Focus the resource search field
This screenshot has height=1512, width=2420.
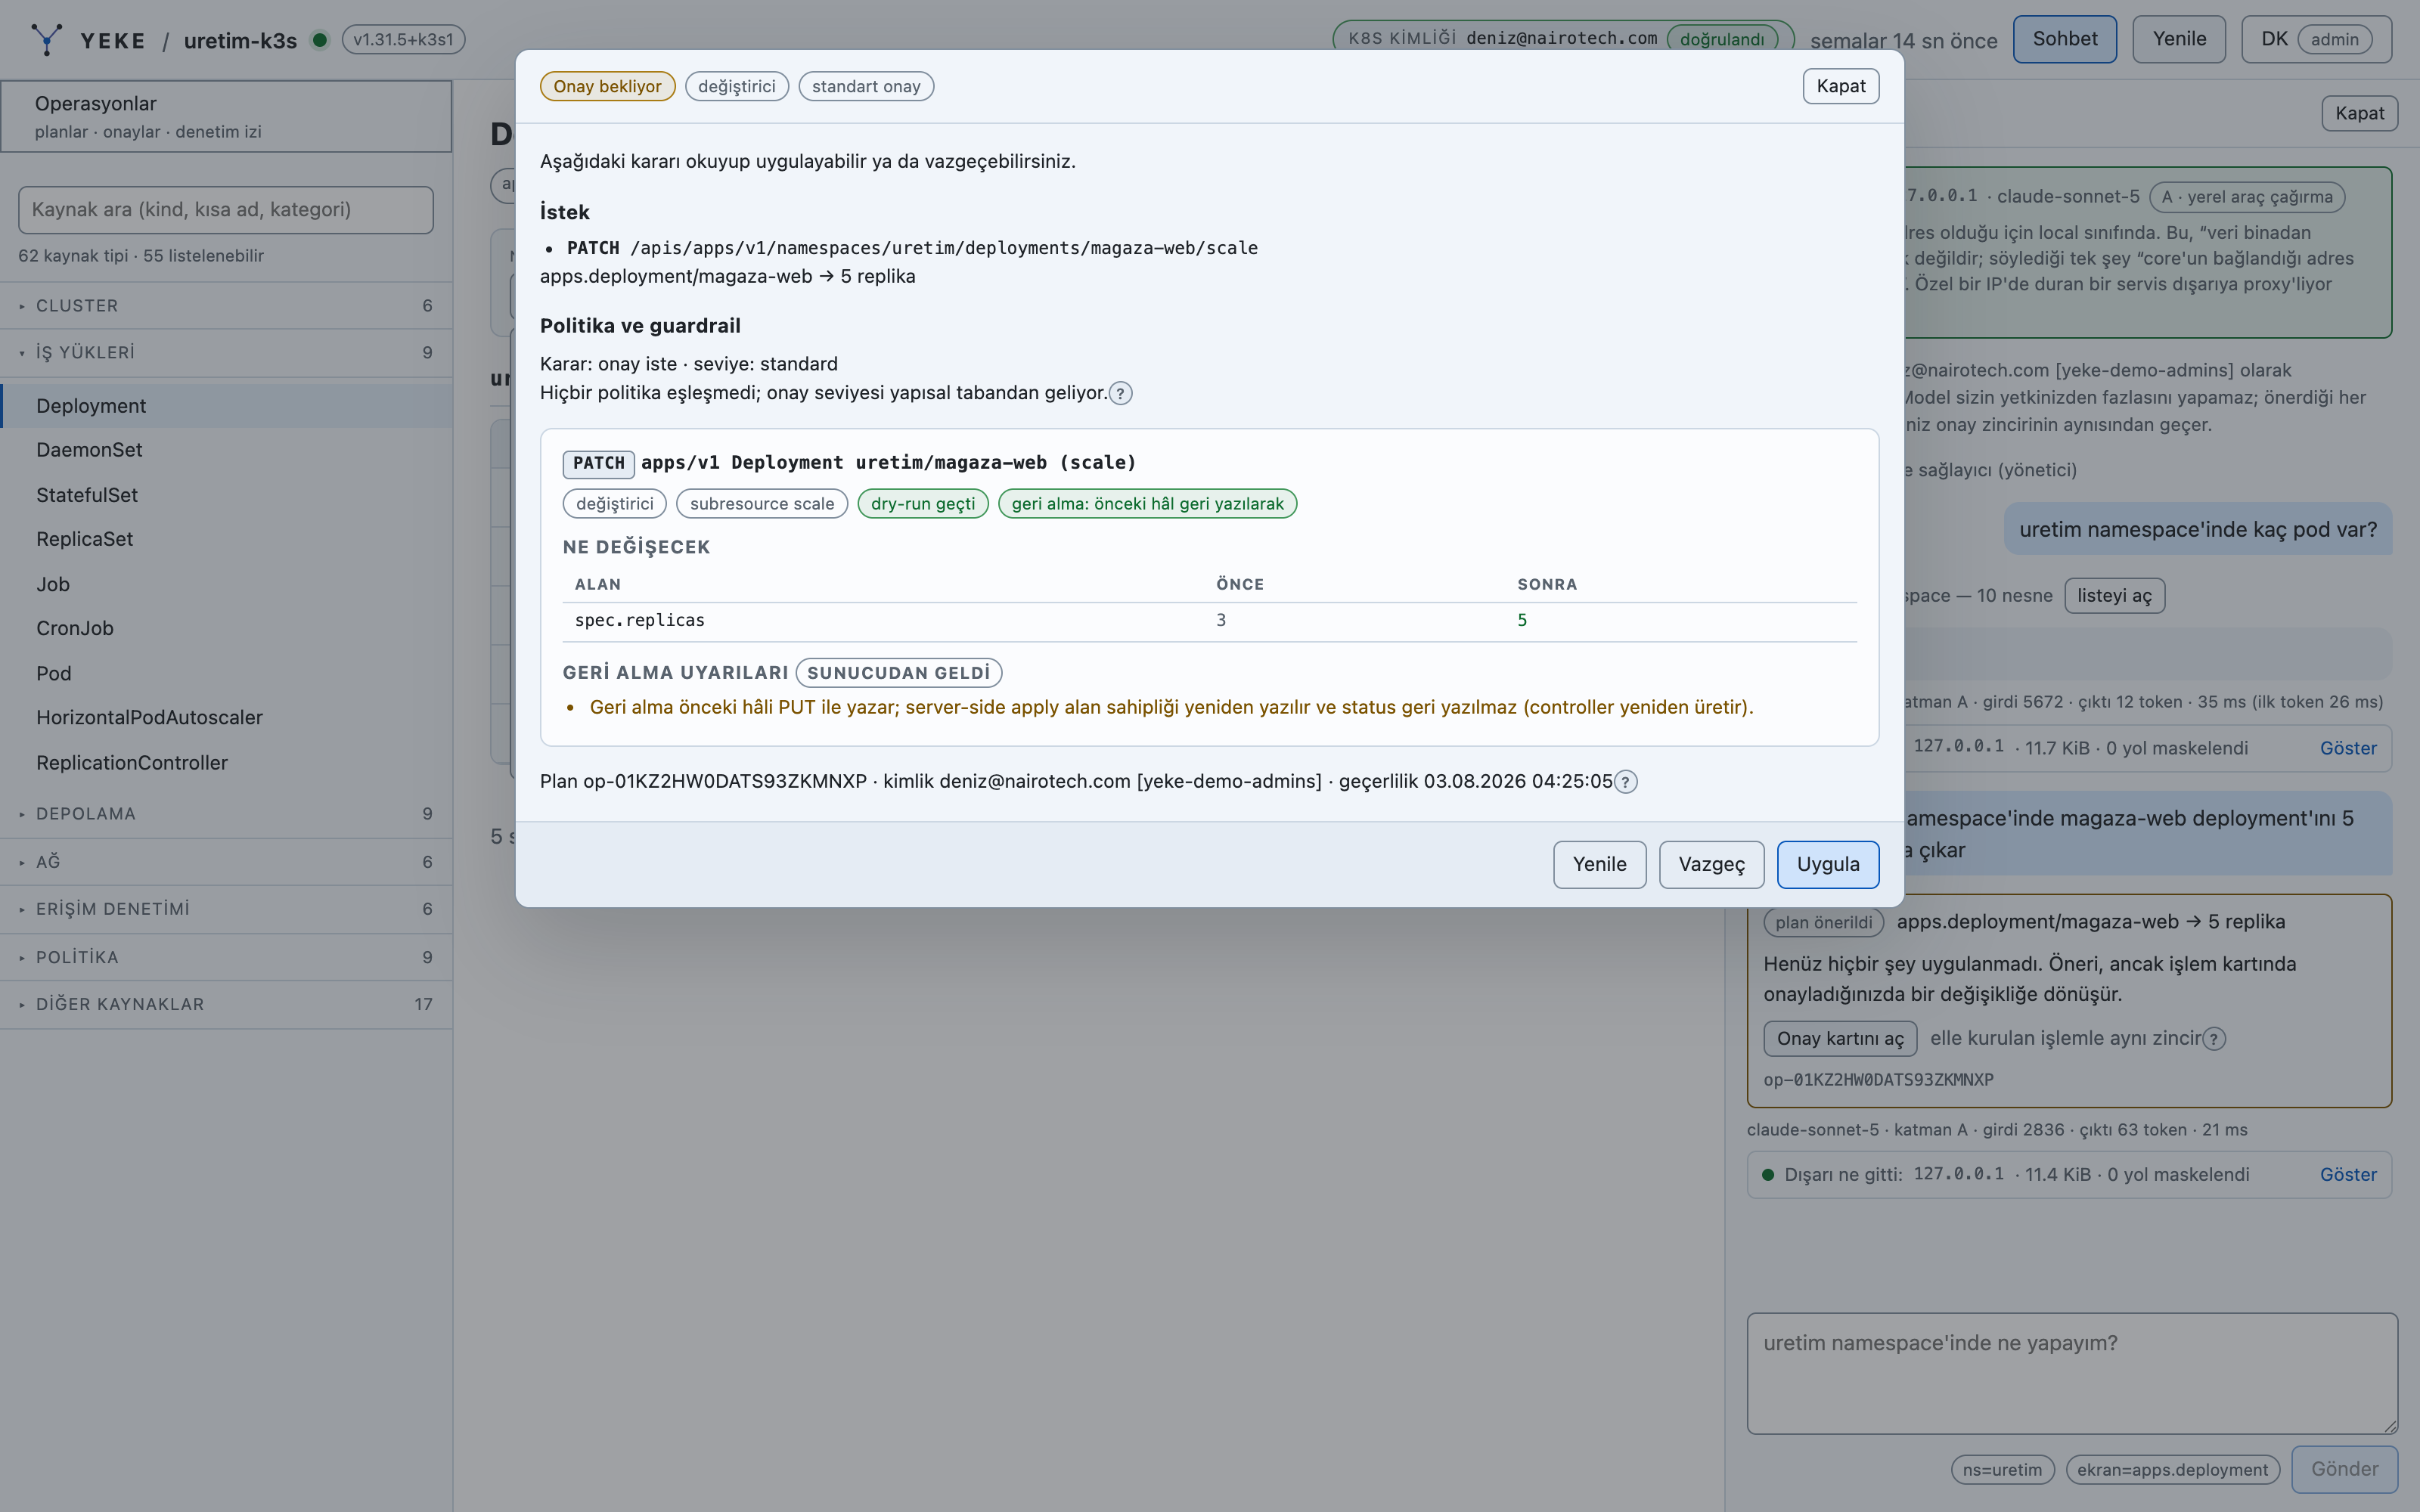[226, 210]
